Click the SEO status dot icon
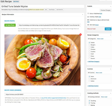 click(x=88, y=25)
